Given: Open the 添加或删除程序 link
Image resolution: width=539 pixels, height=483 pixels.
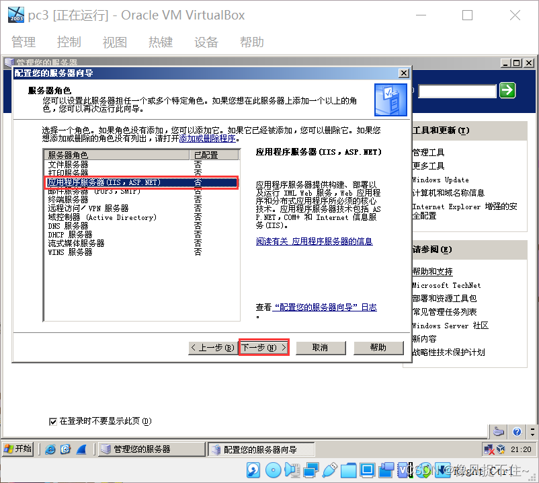Looking at the screenshot, I should (x=207, y=139).
